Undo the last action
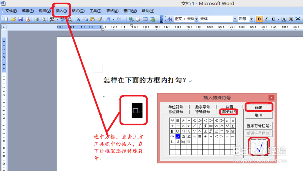The image size is (303, 171). click(x=108, y=19)
